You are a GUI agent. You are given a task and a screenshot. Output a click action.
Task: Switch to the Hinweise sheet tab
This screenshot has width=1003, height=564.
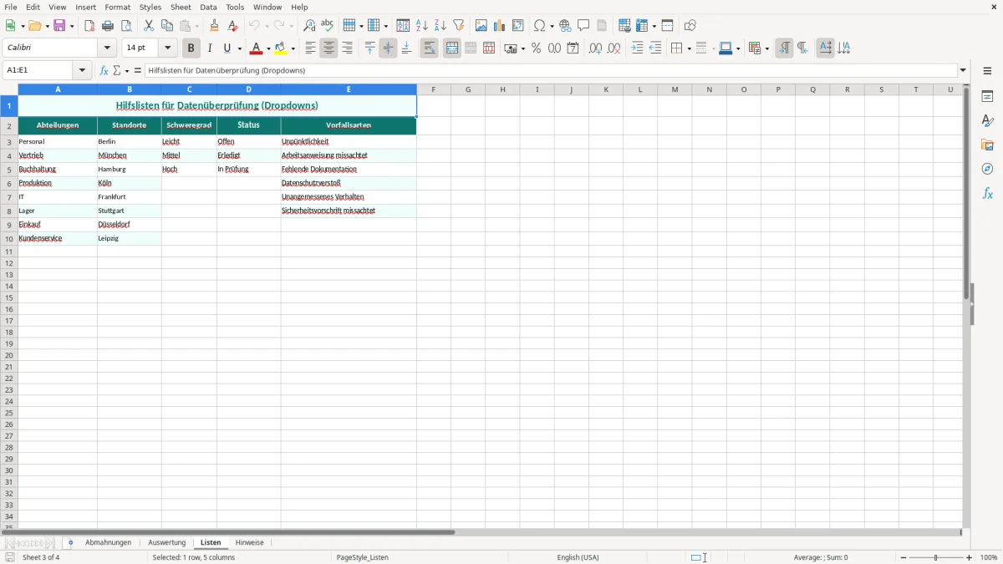[249, 543]
